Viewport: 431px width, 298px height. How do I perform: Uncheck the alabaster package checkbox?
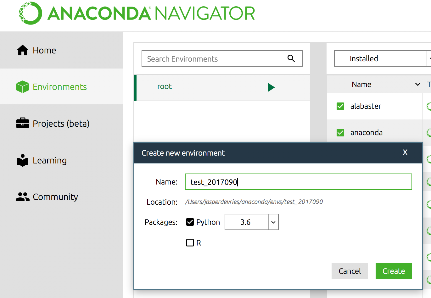pos(340,106)
